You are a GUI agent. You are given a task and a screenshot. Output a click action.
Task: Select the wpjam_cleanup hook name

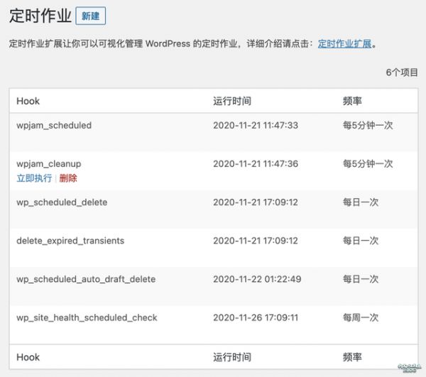(x=48, y=164)
